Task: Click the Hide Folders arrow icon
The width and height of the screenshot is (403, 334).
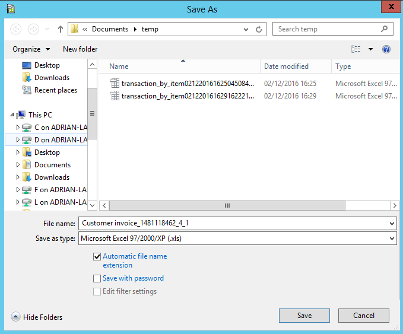Action: click(x=15, y=317)
